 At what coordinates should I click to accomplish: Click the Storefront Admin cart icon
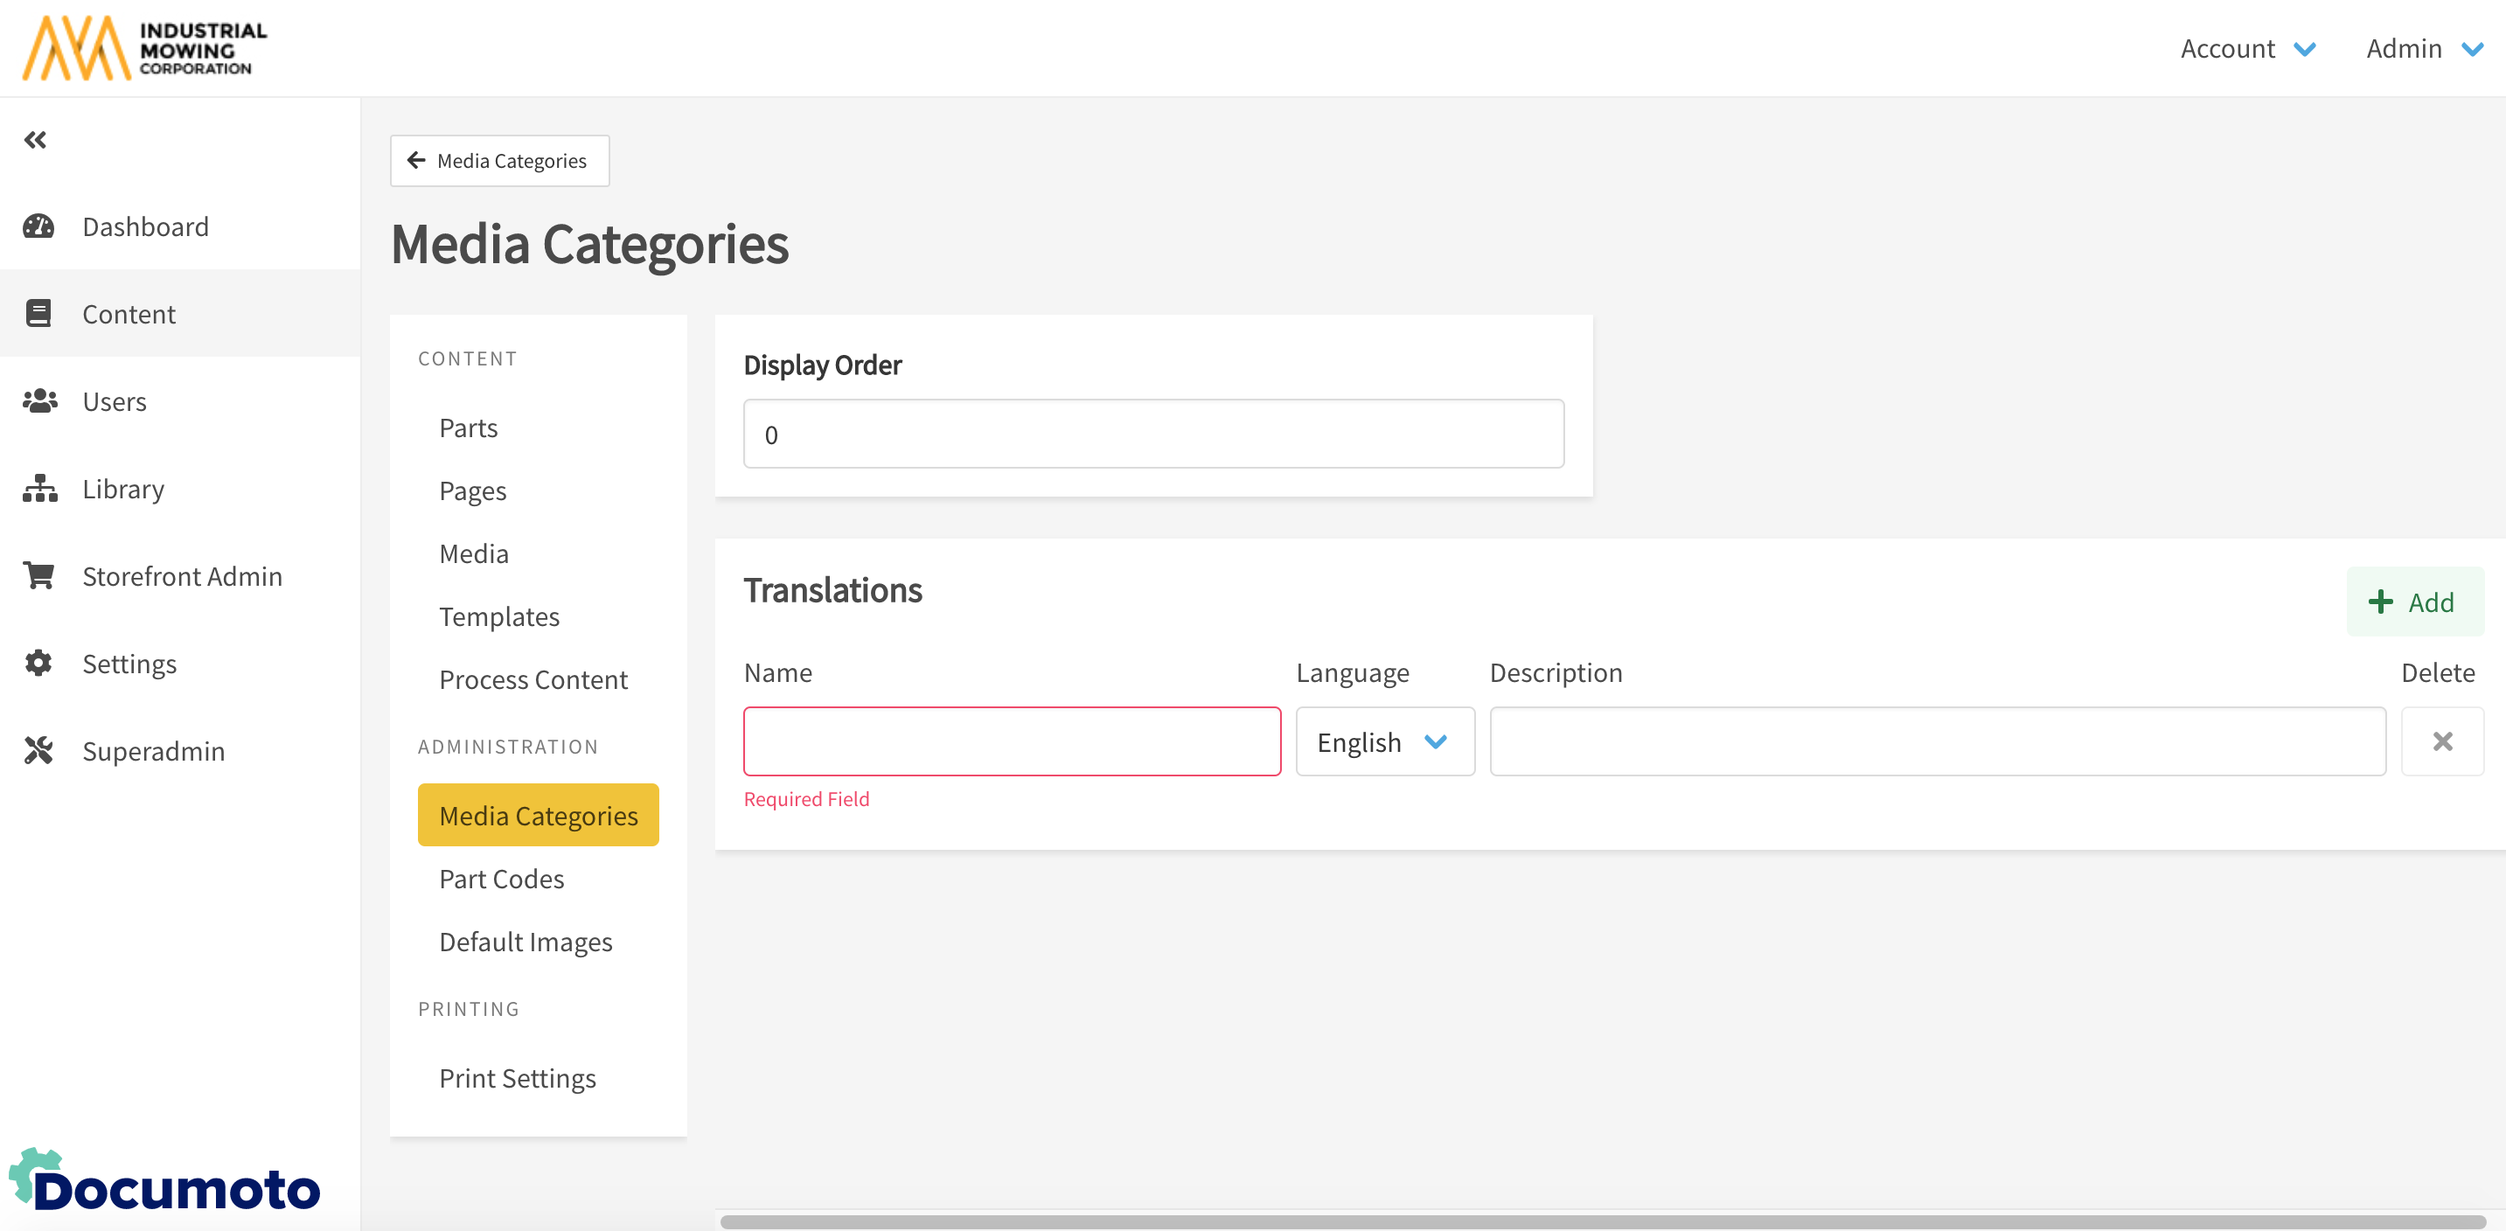pos(39,575)
